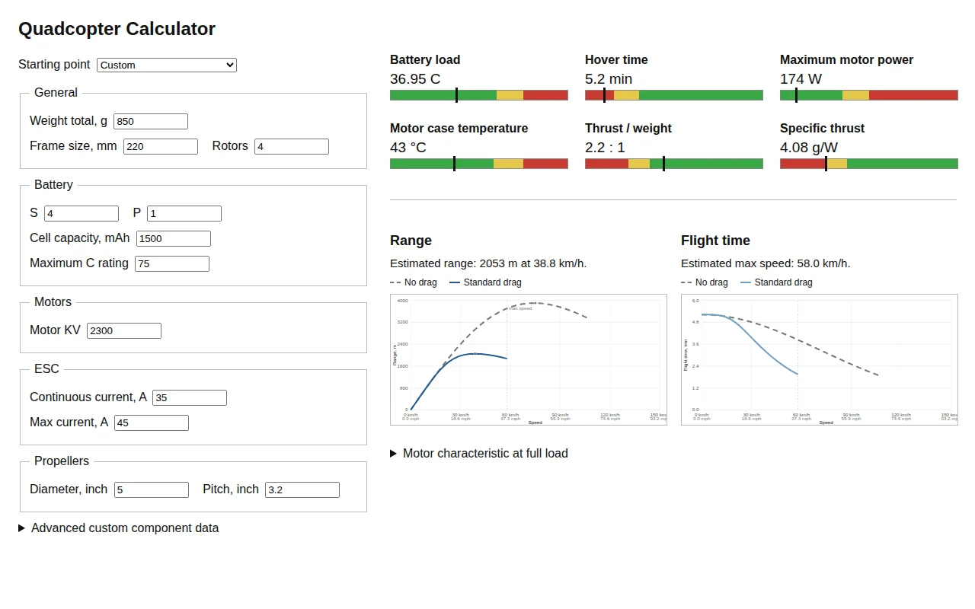
Task: Click the Motors group label
Action: point(53,302)
